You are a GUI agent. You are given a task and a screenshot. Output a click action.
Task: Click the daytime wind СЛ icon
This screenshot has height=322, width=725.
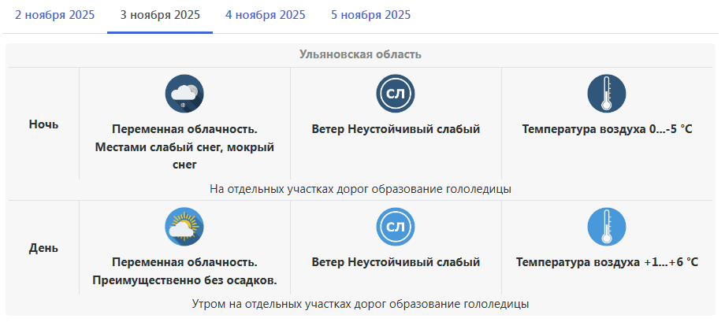point(396,227)
